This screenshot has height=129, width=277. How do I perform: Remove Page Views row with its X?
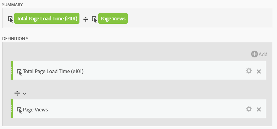[x=259, y=110]
